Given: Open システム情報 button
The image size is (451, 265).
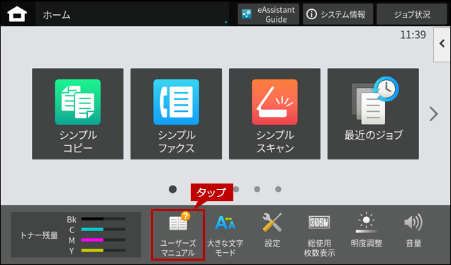Looking at the screenshot, I should click(338, 14).
